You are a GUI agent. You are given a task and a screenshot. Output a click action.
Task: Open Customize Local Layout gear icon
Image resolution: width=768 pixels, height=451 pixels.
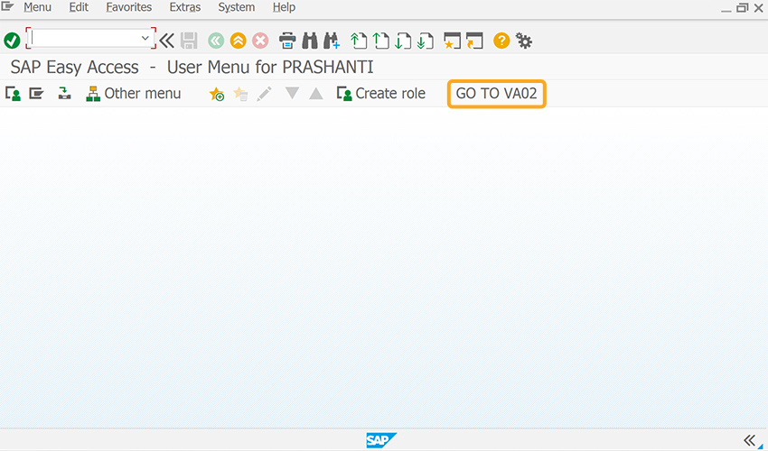coord(523,41)
